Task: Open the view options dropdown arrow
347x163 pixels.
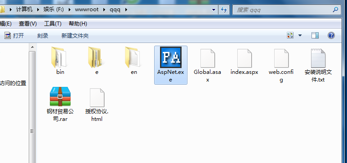Action: tap(300, 35)
